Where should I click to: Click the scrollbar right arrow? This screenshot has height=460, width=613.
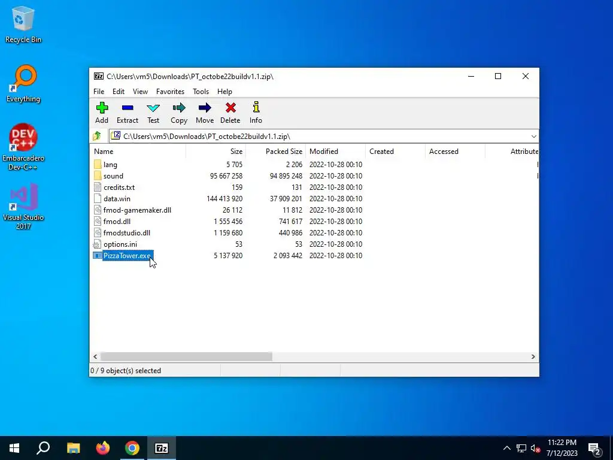(x=533, y=357)
